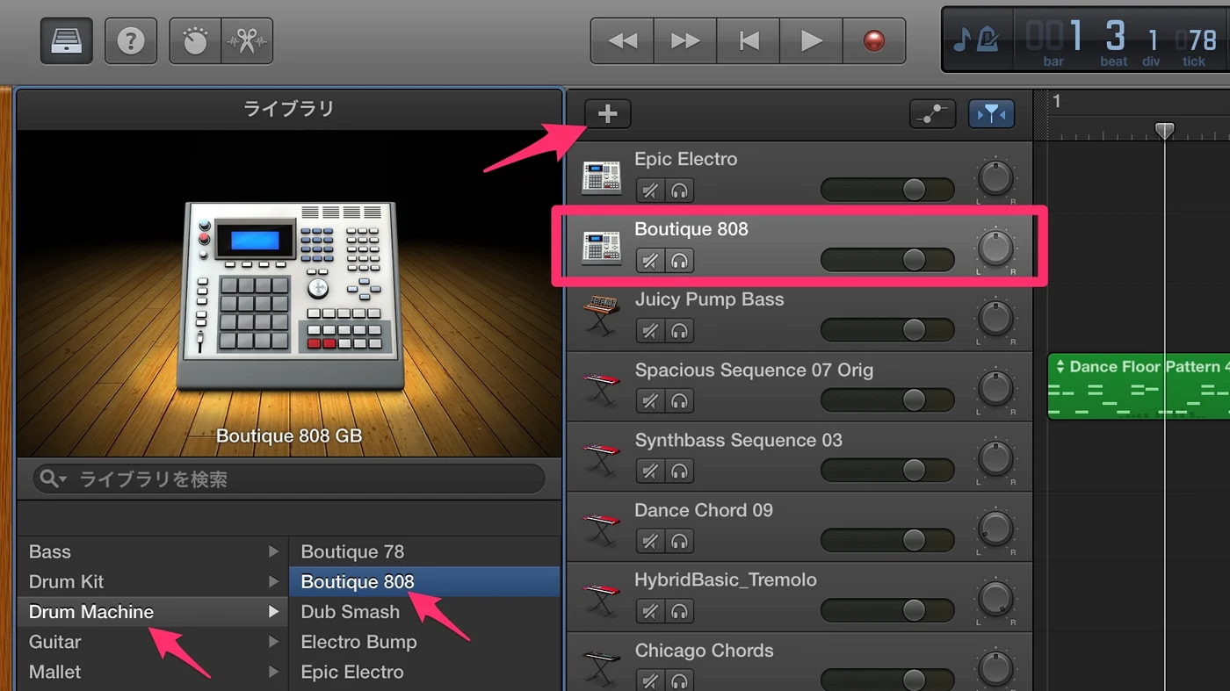
Task: Solo the Boutique 808 track
Action: pos(679,260)
